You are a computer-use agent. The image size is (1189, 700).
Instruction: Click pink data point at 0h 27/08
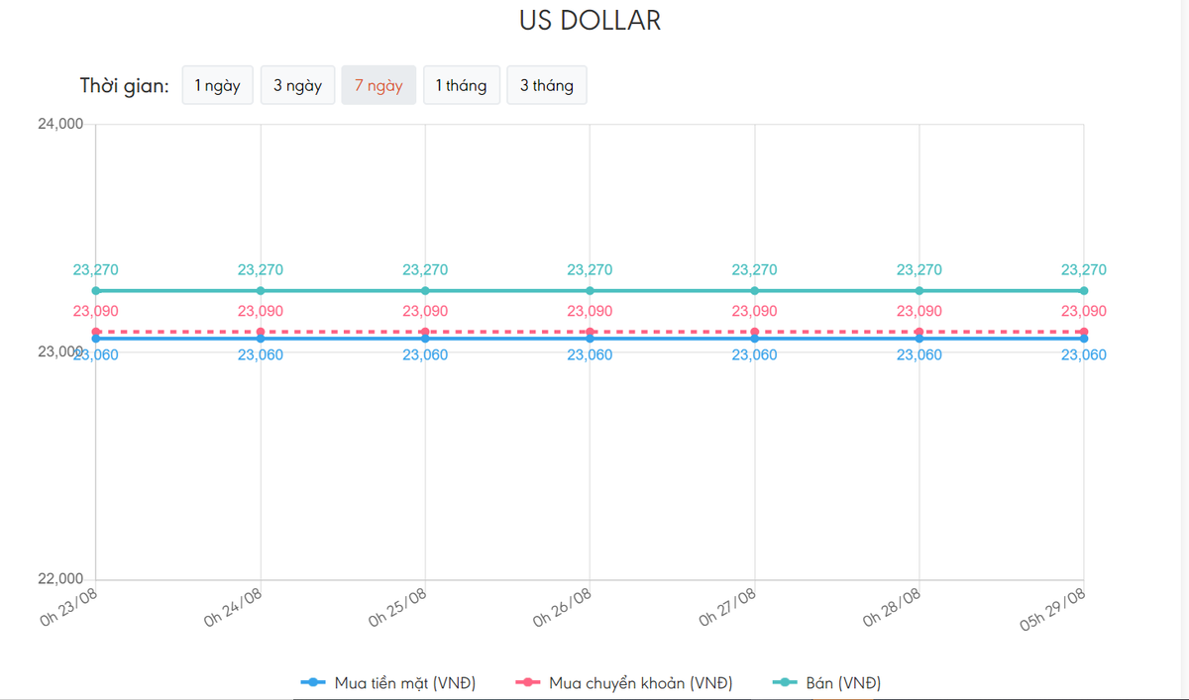[755, 332]
